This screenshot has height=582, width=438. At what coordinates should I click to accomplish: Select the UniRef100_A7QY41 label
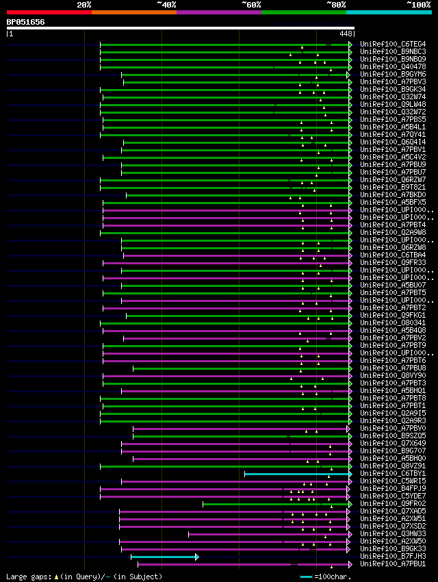(x=393, y=134)
